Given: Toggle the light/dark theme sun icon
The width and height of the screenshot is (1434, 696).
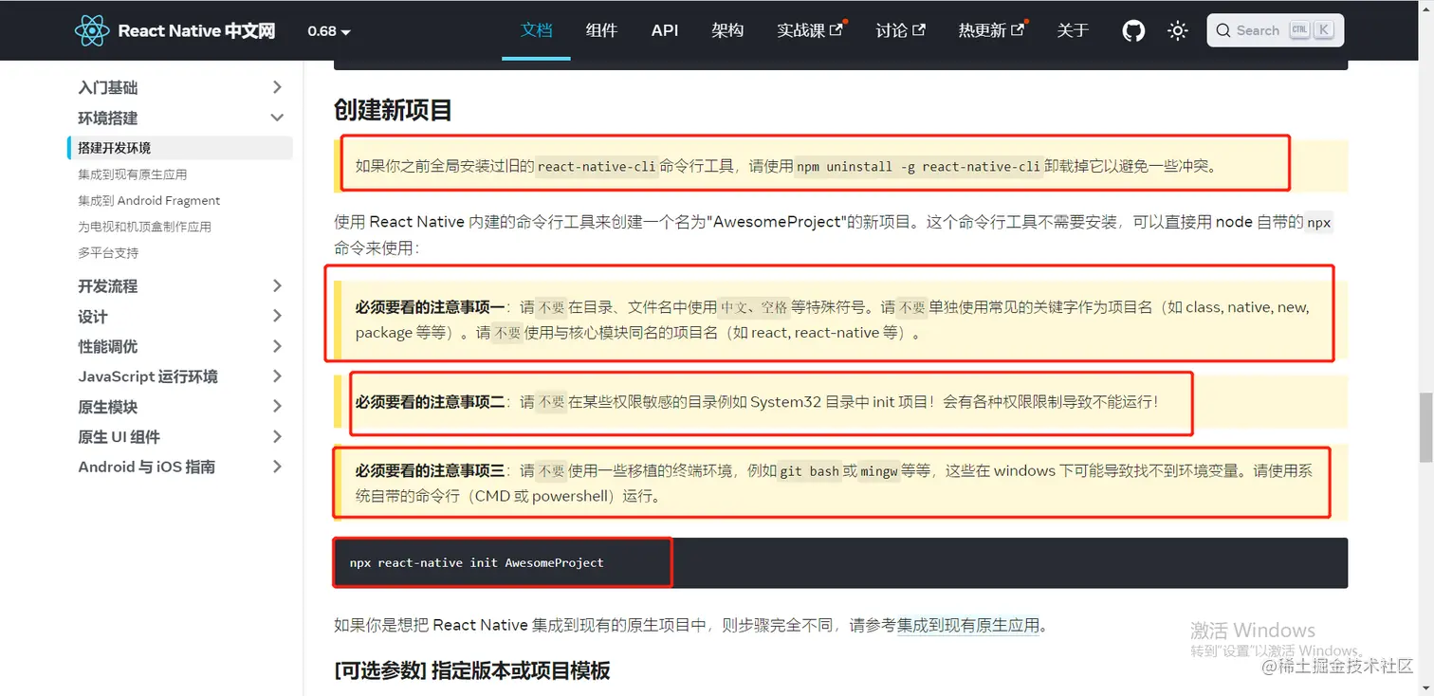Looking at the screenshot, I should point(1178,30).
